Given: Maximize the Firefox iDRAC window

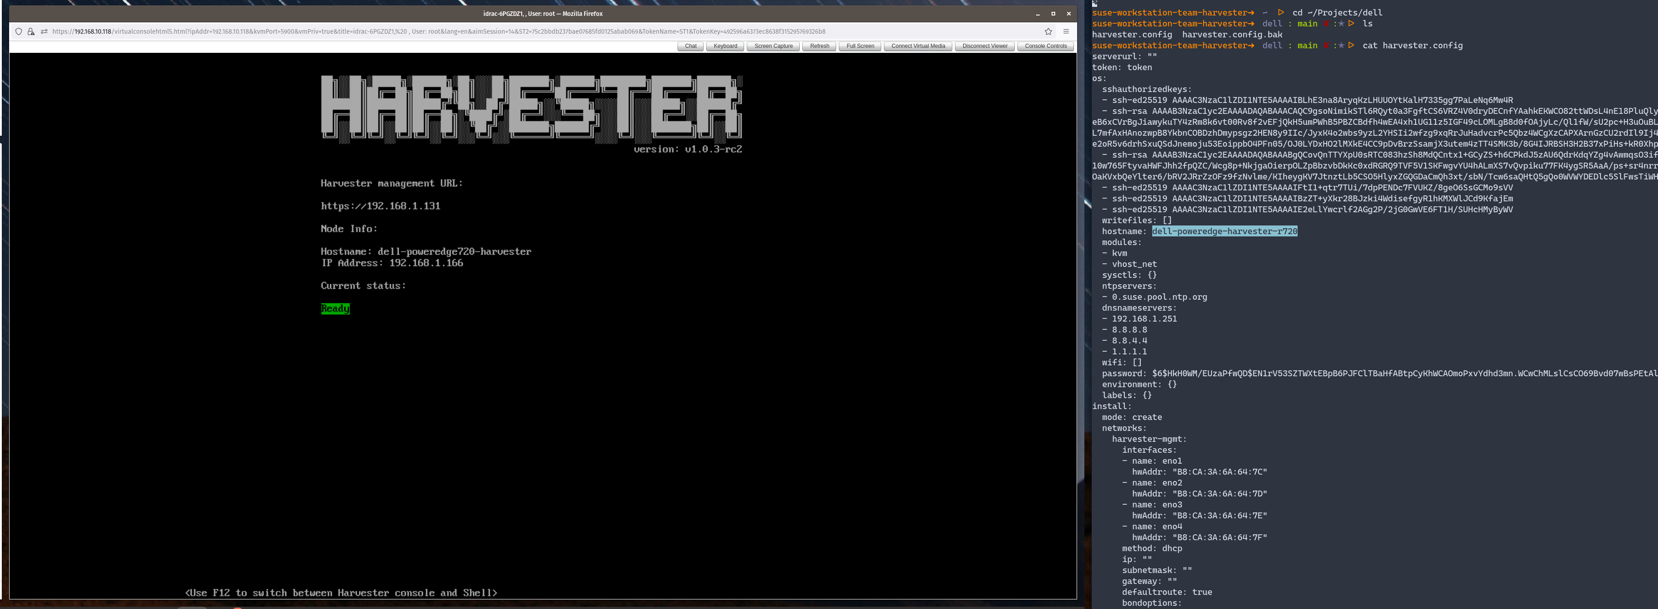Looking at the screenshot, I should [x=1053, y=14].
